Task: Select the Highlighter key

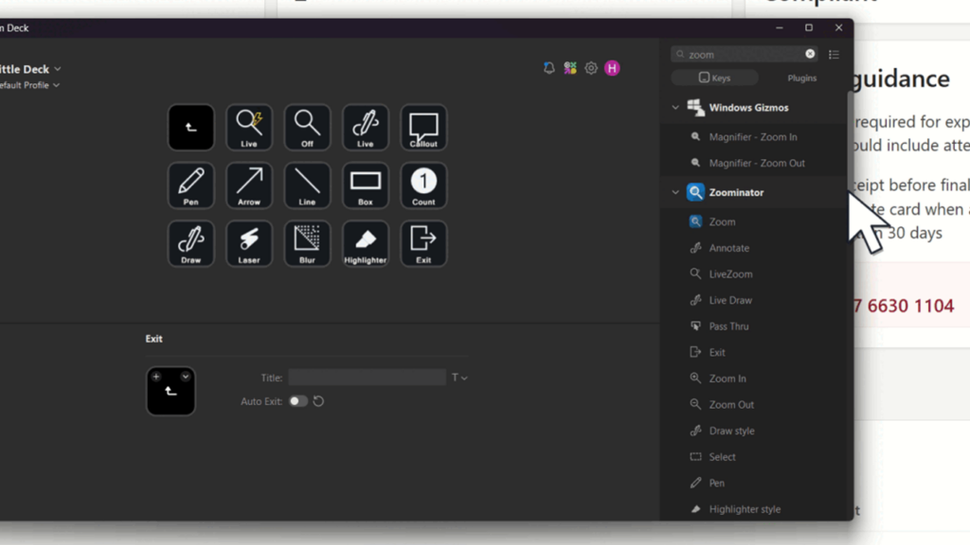Action: click(365, 243)
